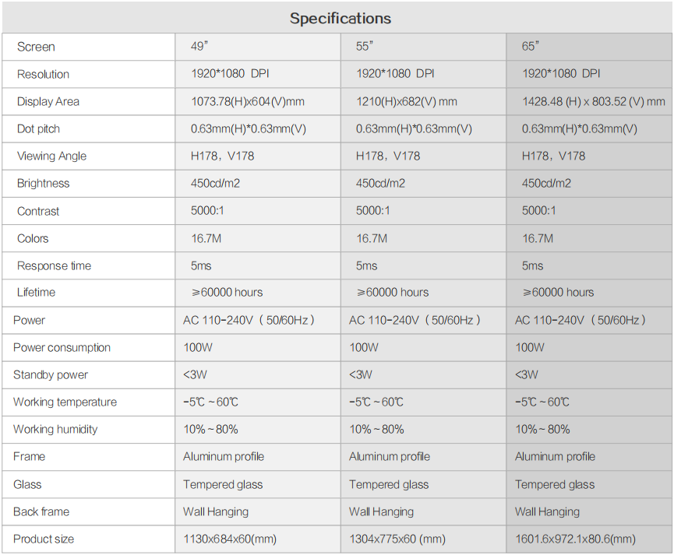Click the Working temperature row label

pyautogui.click(x=65, y=402)
